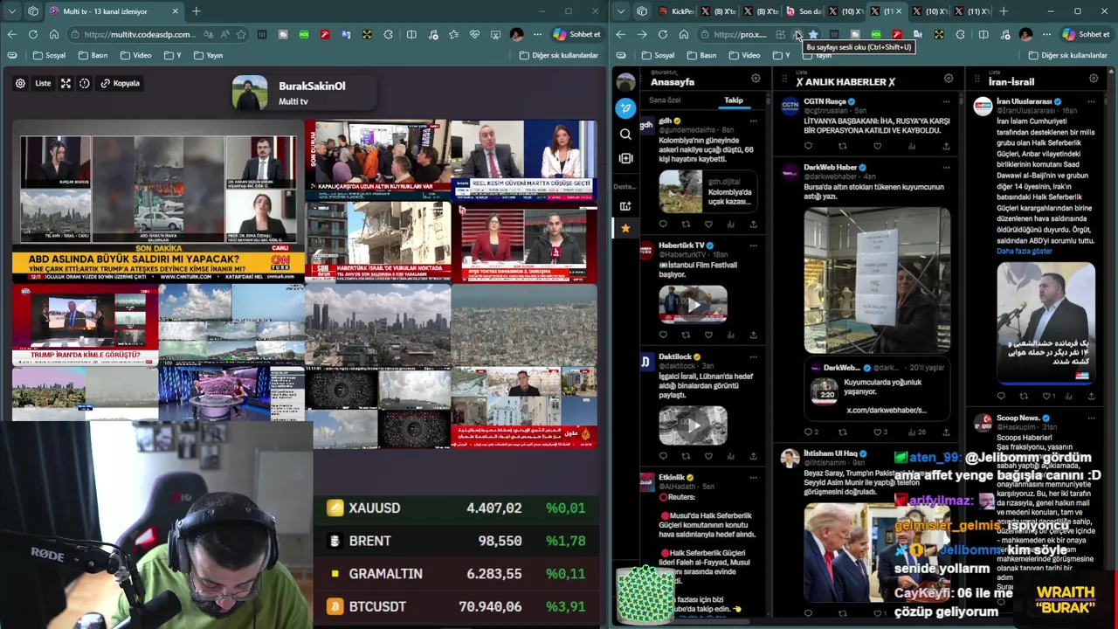Like the CGTN Rusça post
Viewport: 1118px width, 629px height.
pos(878,146)
